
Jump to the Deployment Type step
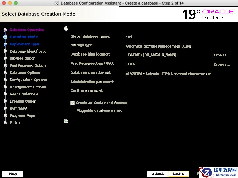[24, 44]
